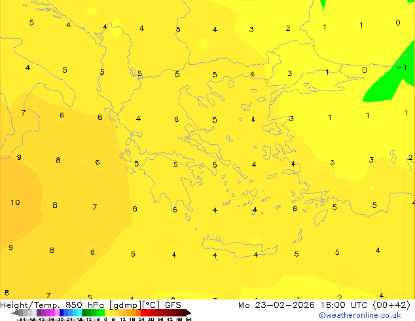
Task: Click the "UTC" label
Action: point(359,305)
